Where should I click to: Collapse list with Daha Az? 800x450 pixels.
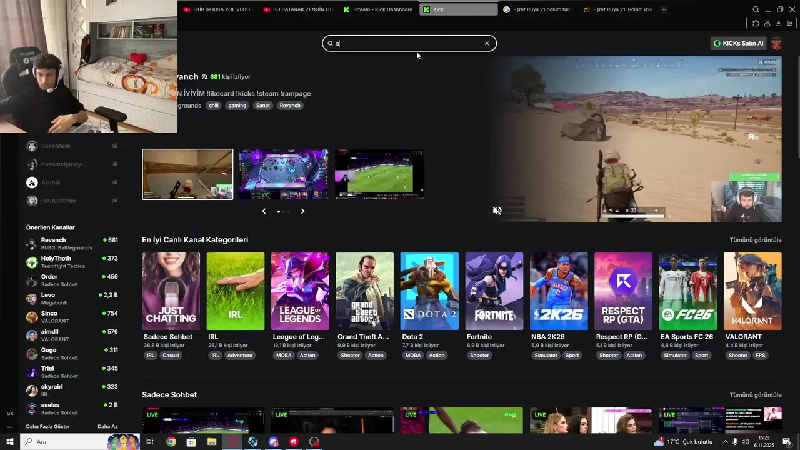coord(107,427)
